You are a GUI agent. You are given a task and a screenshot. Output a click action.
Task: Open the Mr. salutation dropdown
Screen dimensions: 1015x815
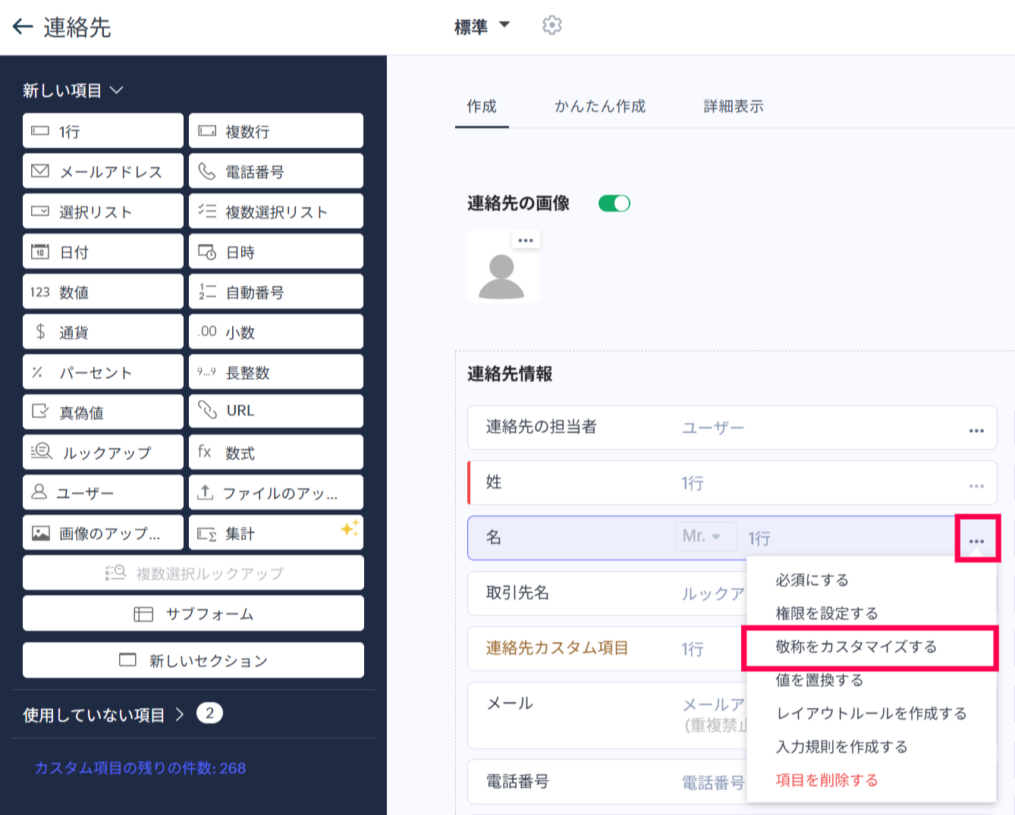[x=705, y=537]
